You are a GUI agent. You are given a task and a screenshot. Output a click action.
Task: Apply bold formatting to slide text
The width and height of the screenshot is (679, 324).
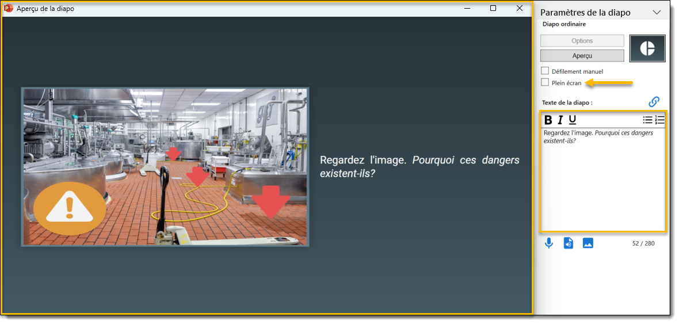coord(548,120)
